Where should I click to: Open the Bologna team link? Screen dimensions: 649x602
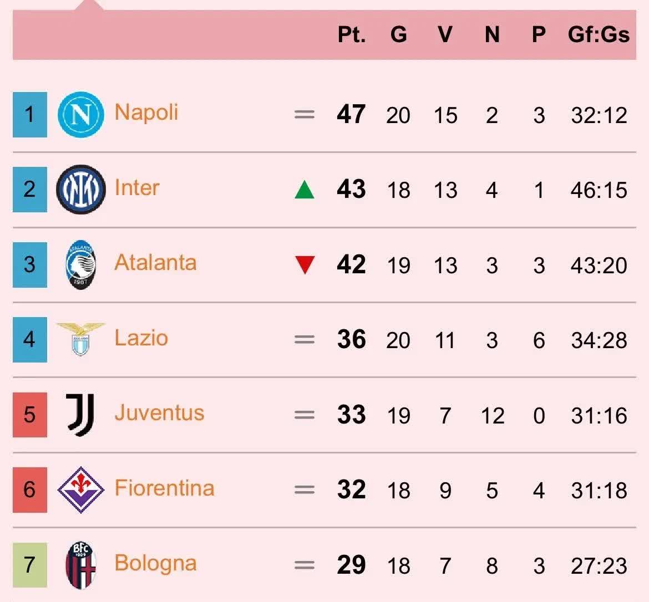coord(155,563)
